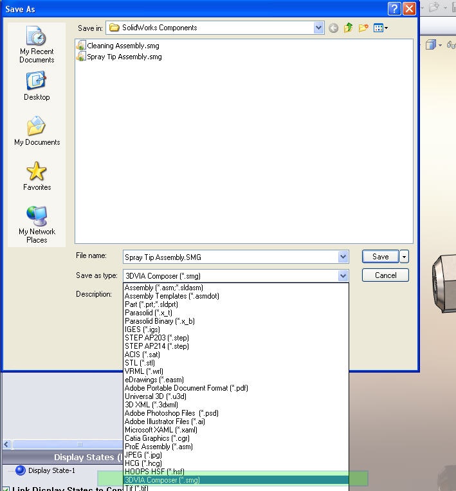
Task: Go back to last folder visited
Action: (333, 28)
